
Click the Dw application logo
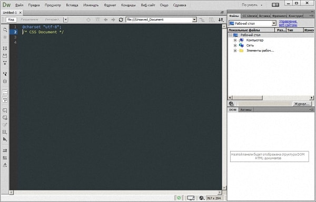6,5
